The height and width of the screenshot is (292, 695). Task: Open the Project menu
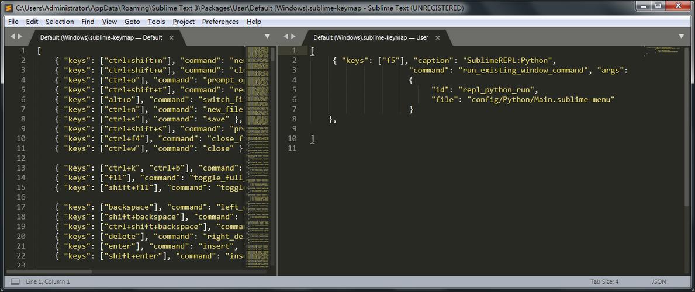(x=184, y=21)
